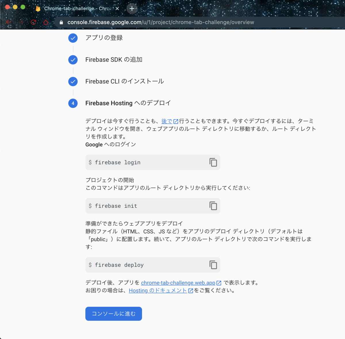Go to the browser home page
This screenshot has height=339, width=345.
[46, 22]
